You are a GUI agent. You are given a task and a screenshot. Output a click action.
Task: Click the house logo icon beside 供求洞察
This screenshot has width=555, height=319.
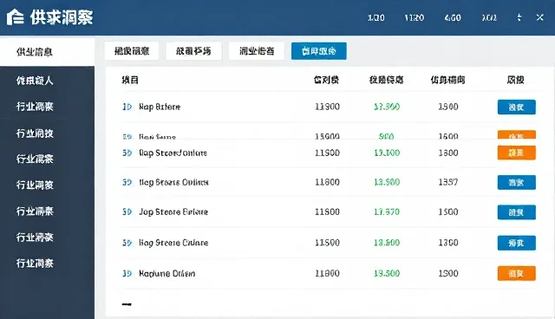[x=16, y=17]
